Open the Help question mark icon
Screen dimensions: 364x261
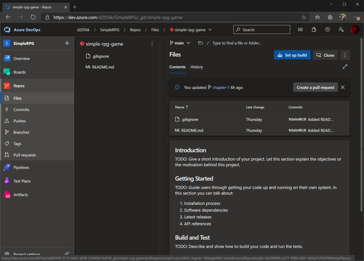(x=327, y=30)
